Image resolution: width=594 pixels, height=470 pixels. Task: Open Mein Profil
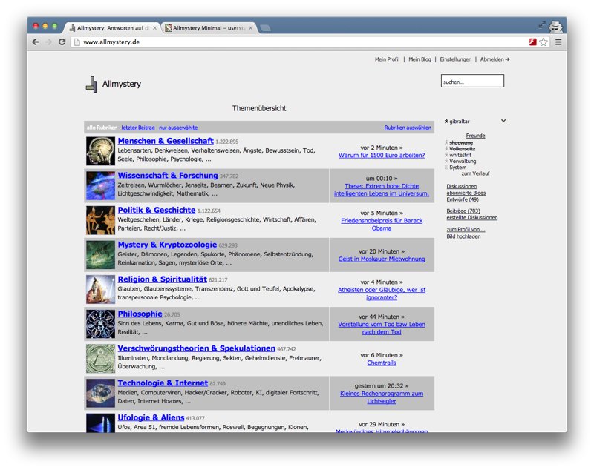(387, 59)
